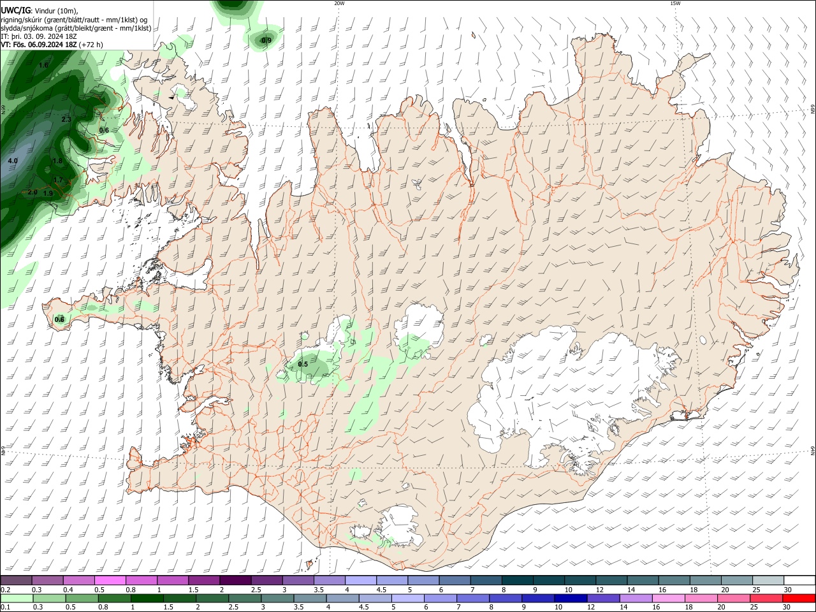The image size is (816, 612).
Task: Click the 0.5 value in the central green patch
Action: 303,365
